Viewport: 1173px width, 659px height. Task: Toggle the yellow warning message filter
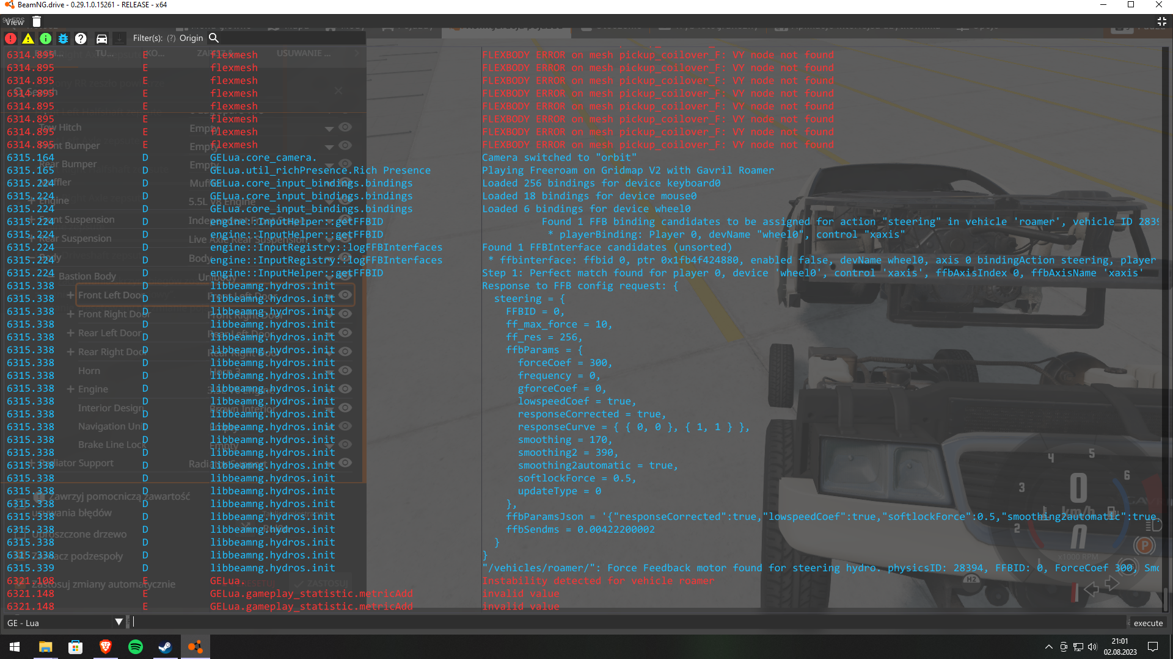pos(28,38)
